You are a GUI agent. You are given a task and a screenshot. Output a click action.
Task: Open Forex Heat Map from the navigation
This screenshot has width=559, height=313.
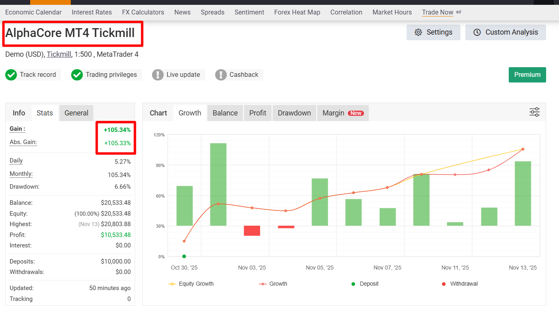pos(297,12)
